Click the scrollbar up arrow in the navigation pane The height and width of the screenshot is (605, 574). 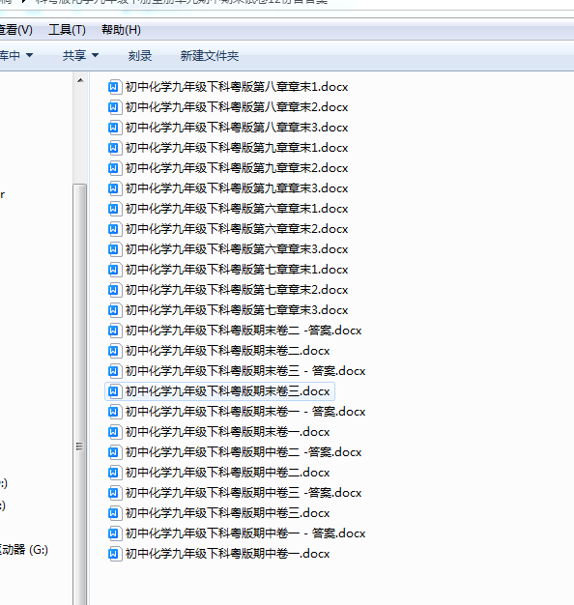coord(80,80)
